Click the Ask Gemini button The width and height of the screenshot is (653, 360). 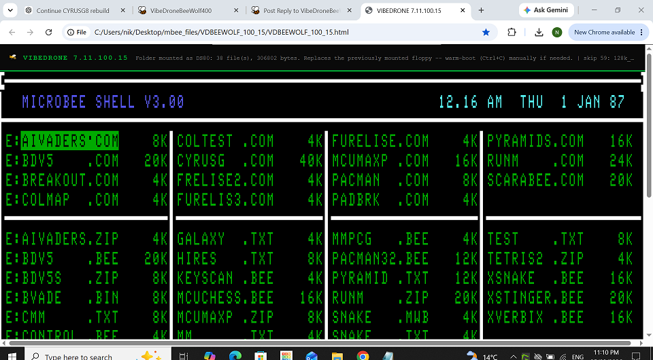546,10
